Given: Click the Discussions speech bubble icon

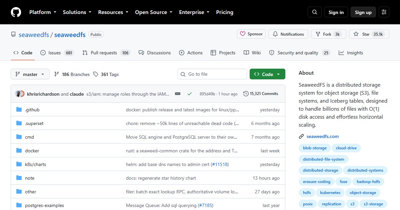Looking at the screenshot, I should (141, 53).
